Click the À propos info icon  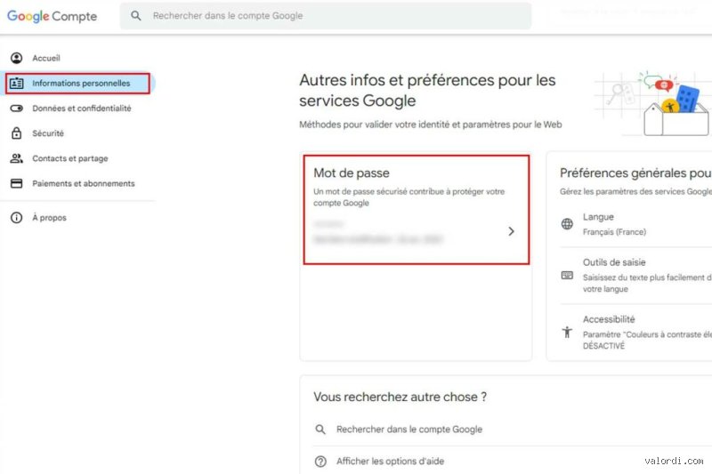click(16, 218)
